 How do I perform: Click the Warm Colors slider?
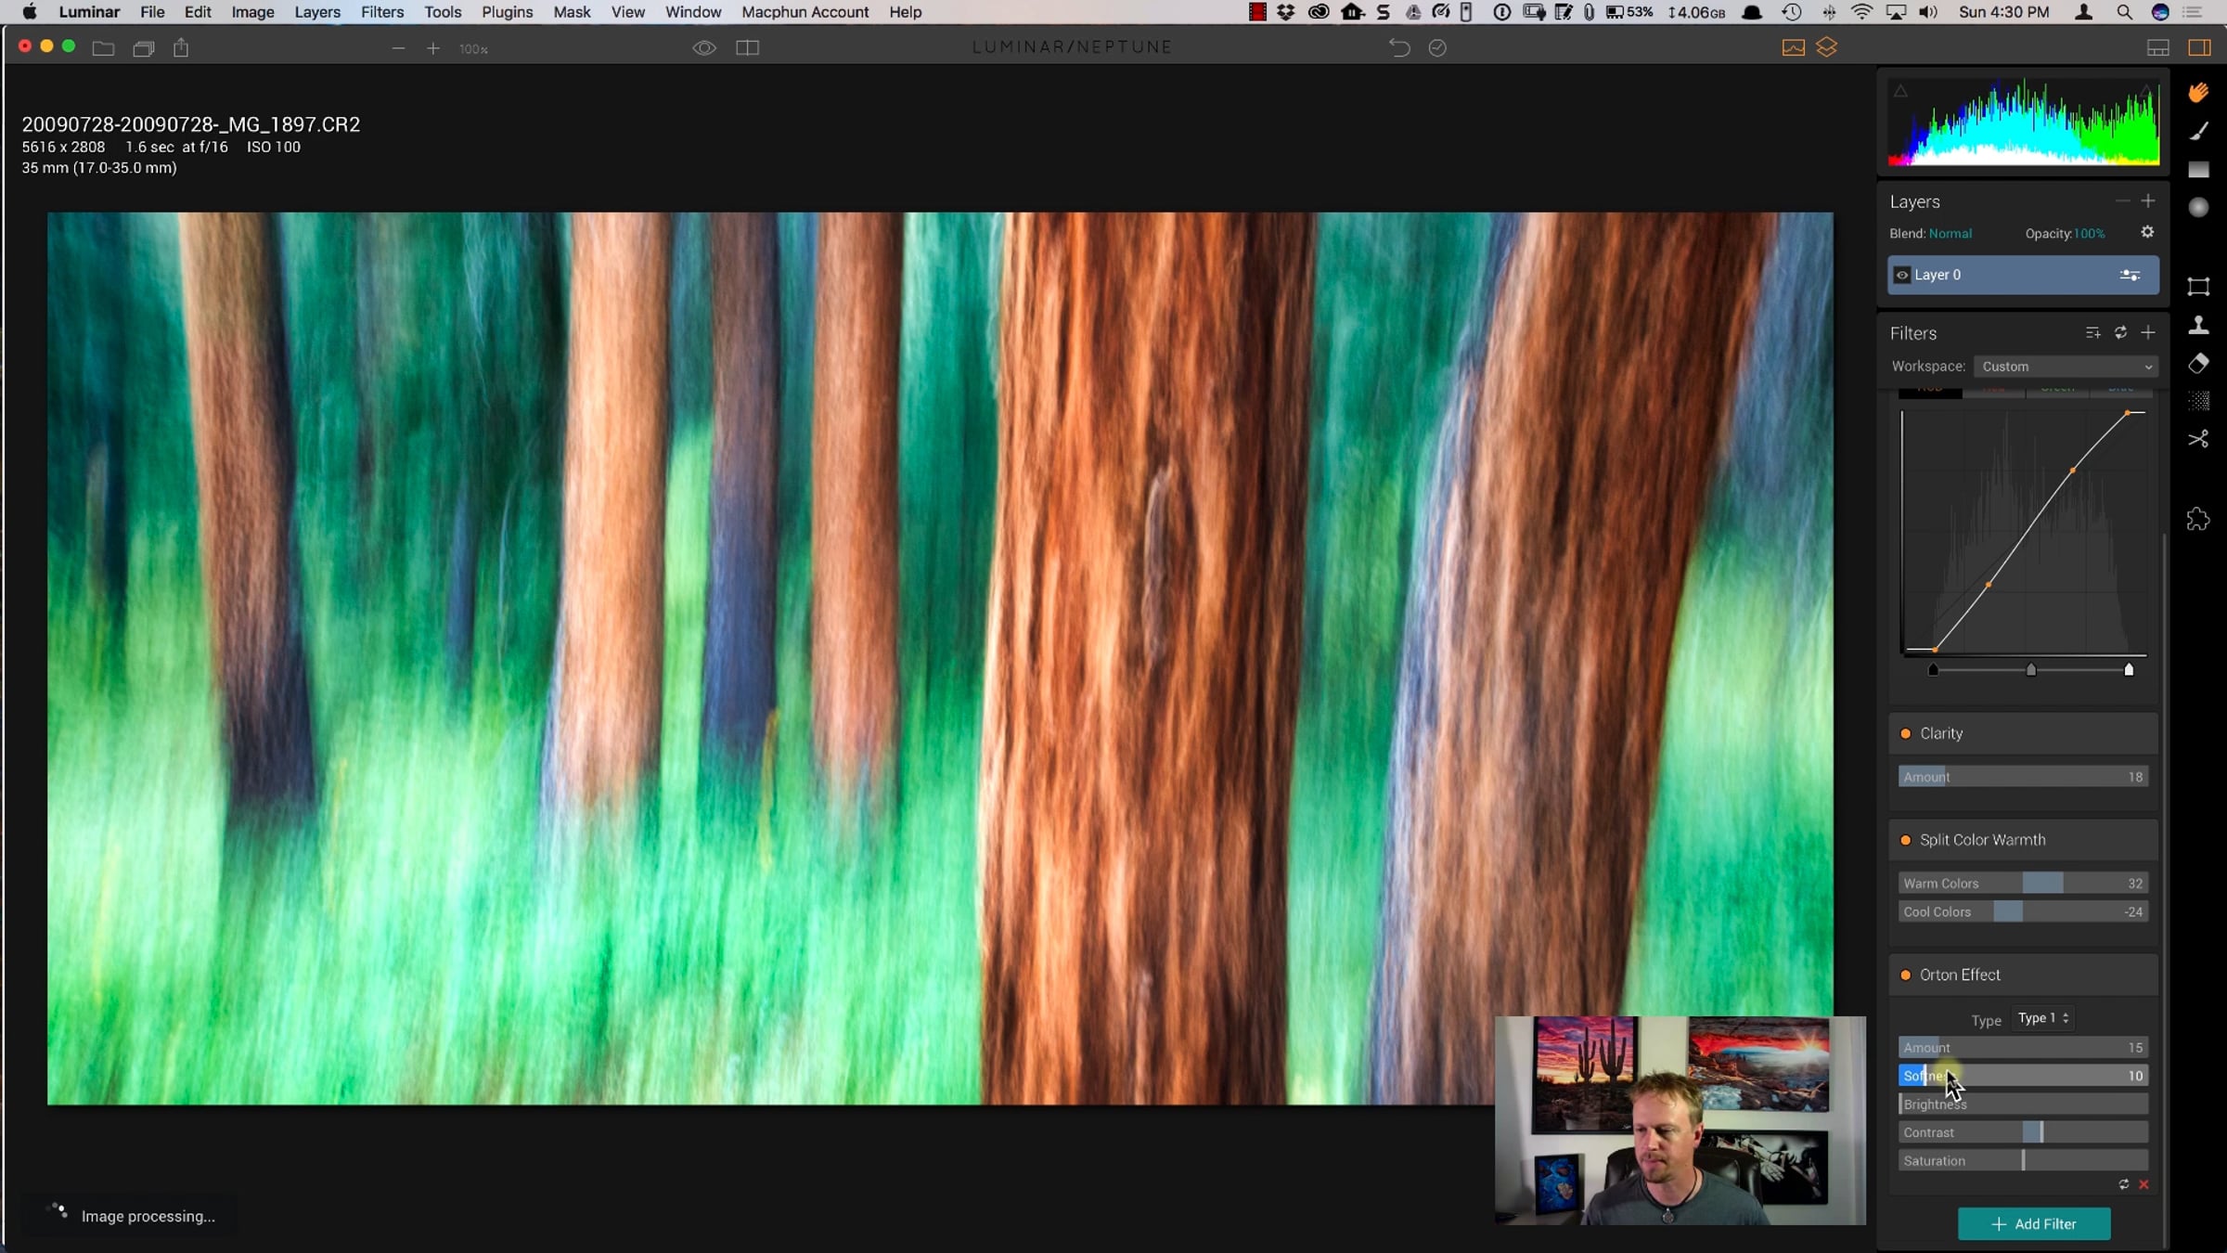tap(2022, 884)
